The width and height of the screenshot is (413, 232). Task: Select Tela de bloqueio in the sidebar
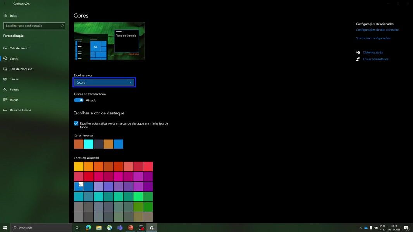[x=21, y=69]
